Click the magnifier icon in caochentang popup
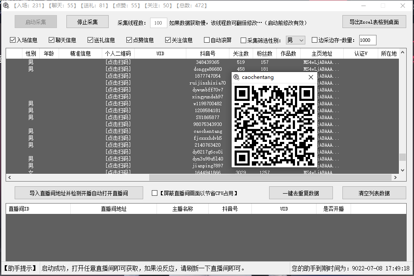This screenshot has height=276, width=414. (x=236, y=77)
